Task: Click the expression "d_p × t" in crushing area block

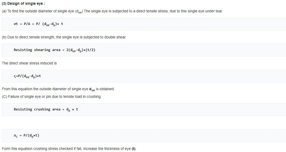Action: tap(72, 109)
